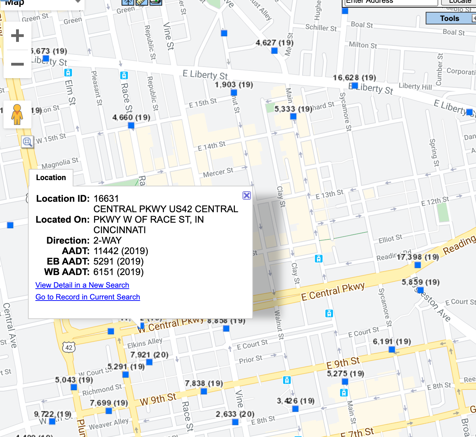Click the print map tool icon
476x437 pixels.
(x=156, y=2)
